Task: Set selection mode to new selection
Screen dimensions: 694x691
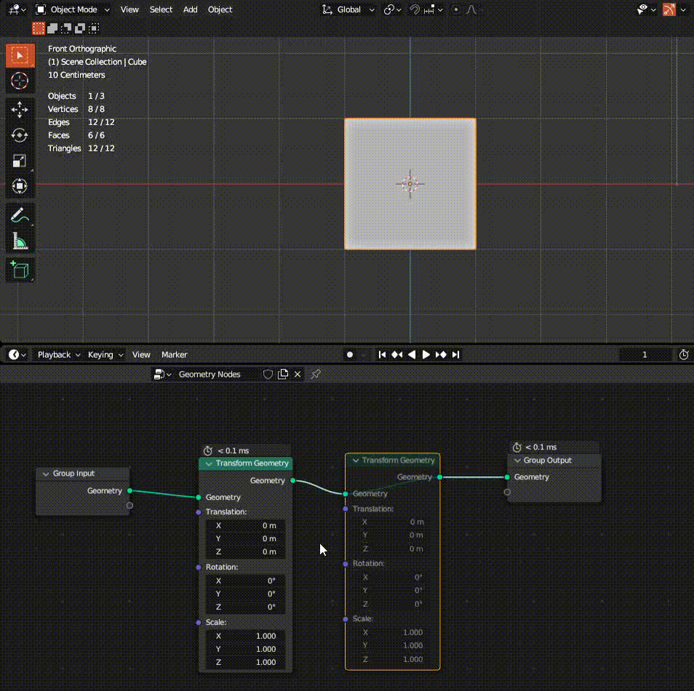Action: point(39,28)
